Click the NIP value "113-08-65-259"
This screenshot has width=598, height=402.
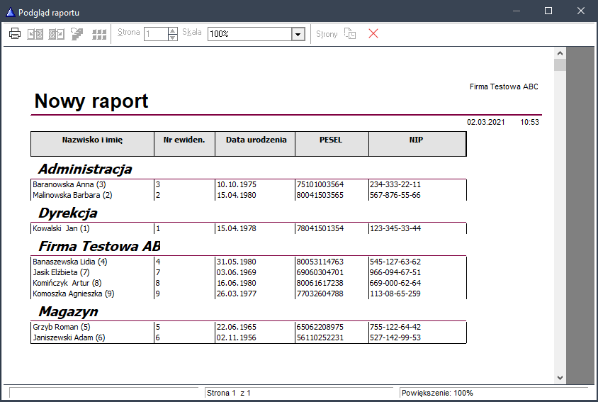395,294
